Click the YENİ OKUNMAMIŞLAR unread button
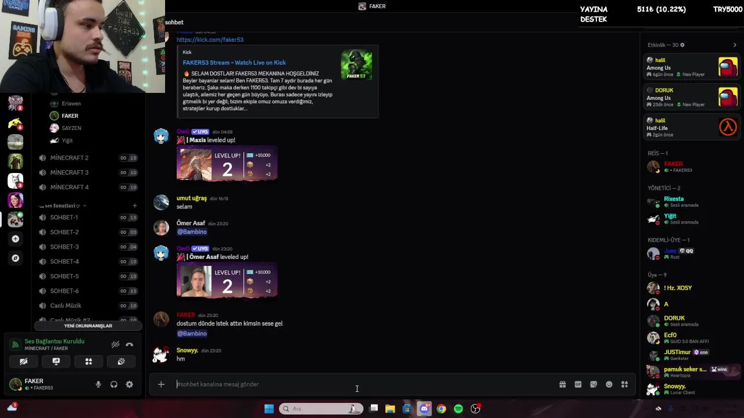Viewport: 744px width, 418px height. 88,326
